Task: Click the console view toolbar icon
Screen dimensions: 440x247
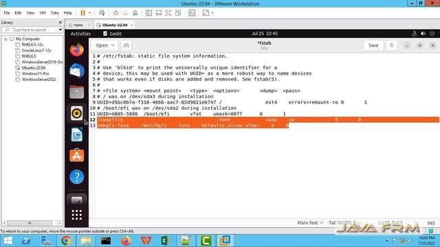Action: click(192, 13)
